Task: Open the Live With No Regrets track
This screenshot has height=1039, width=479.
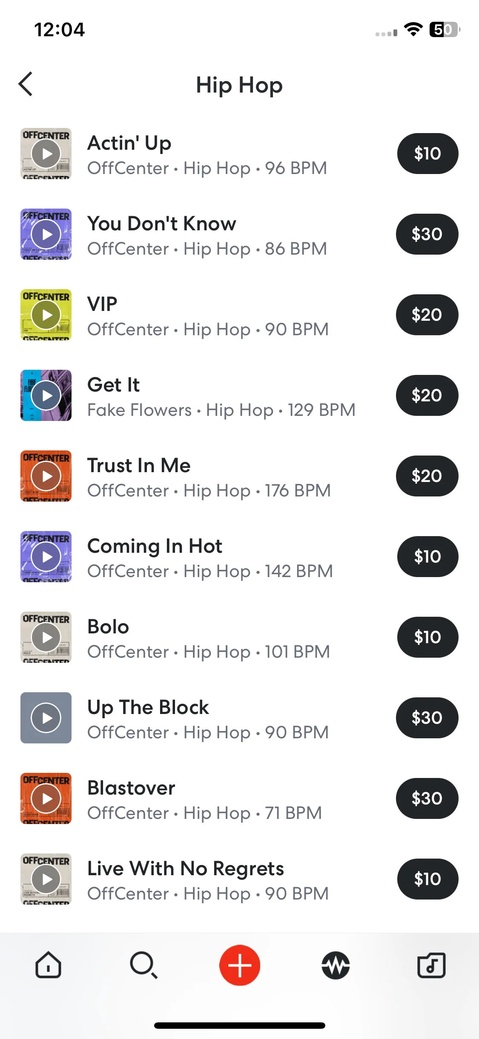Action: tap(186, 868)
